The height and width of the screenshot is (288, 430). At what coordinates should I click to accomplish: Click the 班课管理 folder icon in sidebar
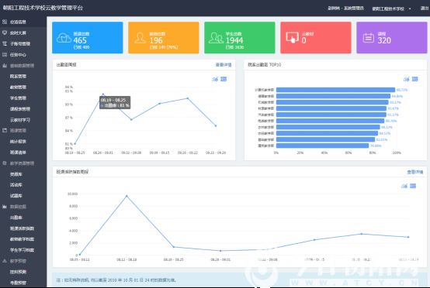5,131
